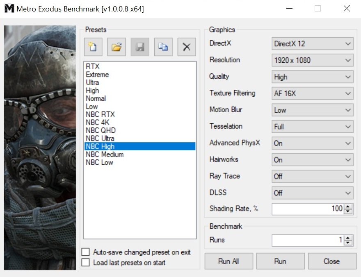Screen dimensions: 361x277
Task: Open the Ray Trace dropdown
Action: [313, 176]
